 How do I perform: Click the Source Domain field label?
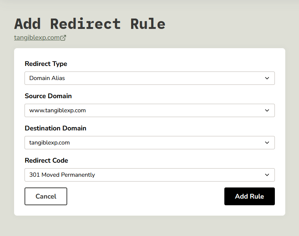(x=48, y=96)
